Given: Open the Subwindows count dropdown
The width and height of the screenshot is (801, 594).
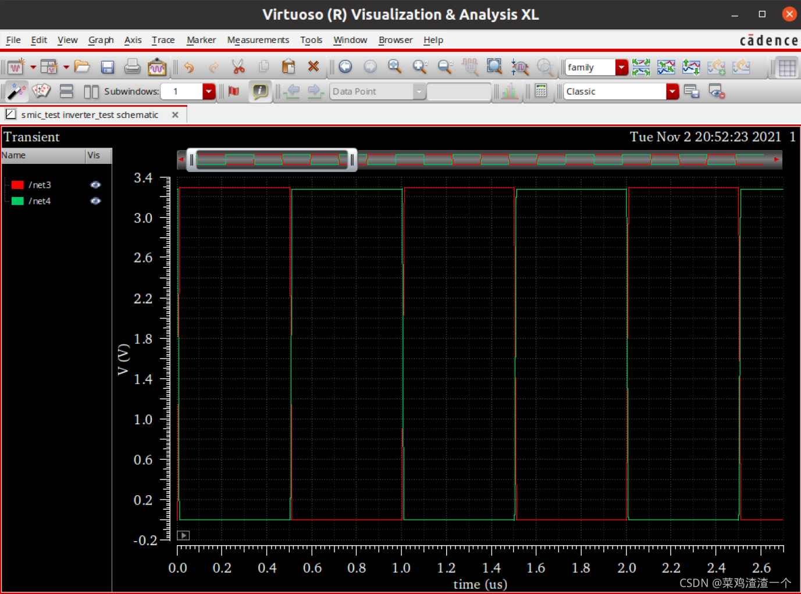Looking at the screenshot, I should [209, 91].
